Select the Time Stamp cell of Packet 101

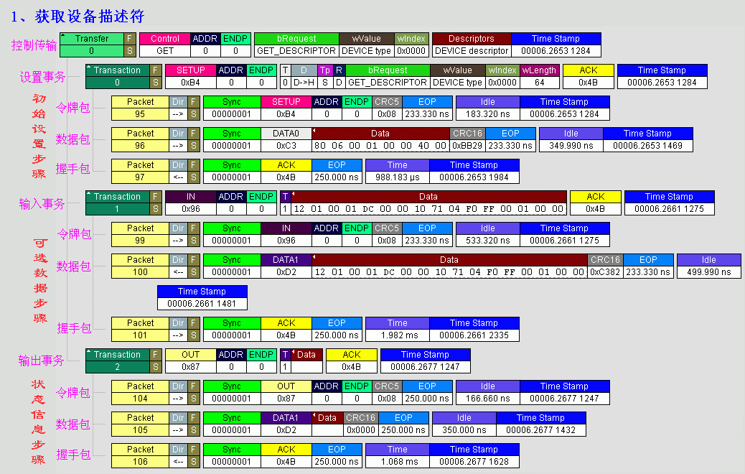tap(474, 335)
